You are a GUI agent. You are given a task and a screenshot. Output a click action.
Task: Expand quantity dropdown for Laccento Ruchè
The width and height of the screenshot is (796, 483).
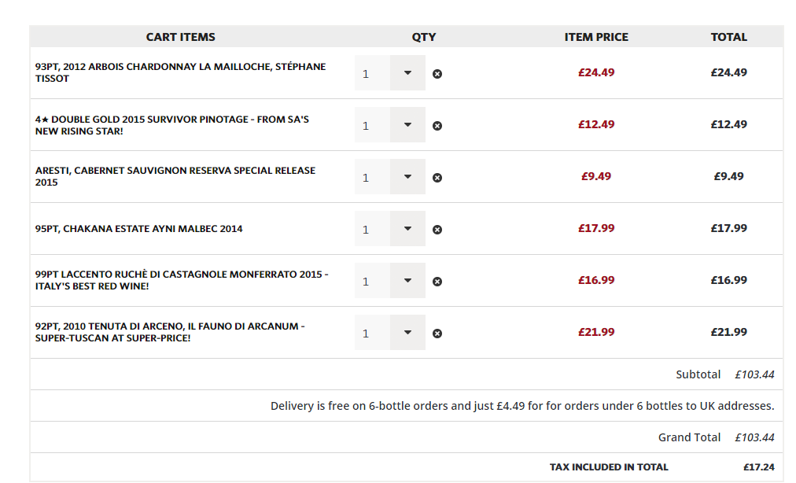pyautogui.click(x=407, y=281)
